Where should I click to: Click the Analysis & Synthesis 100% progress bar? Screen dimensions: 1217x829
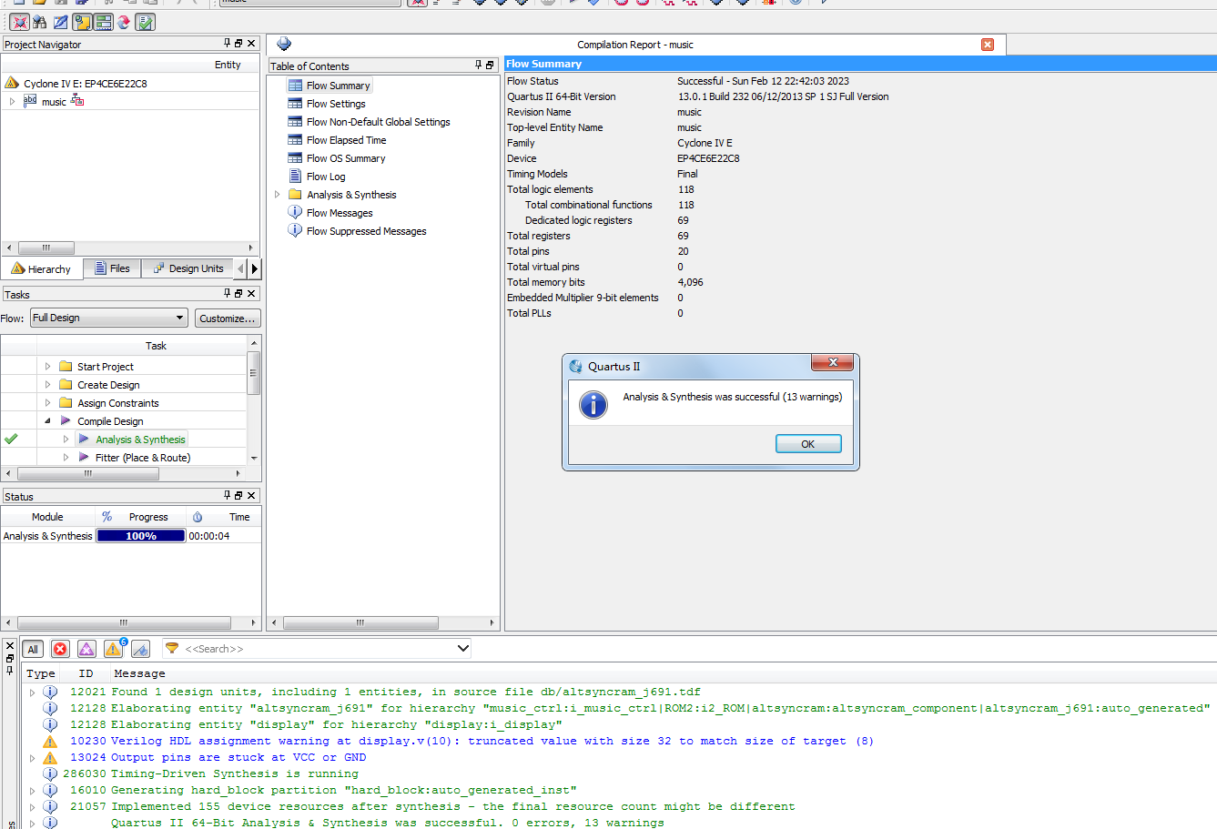tap(141, 536)
